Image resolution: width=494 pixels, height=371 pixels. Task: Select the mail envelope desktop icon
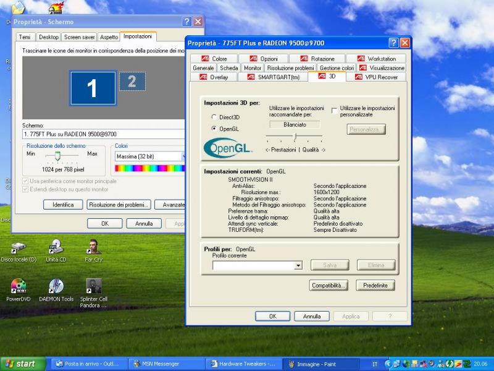point(19,7)
